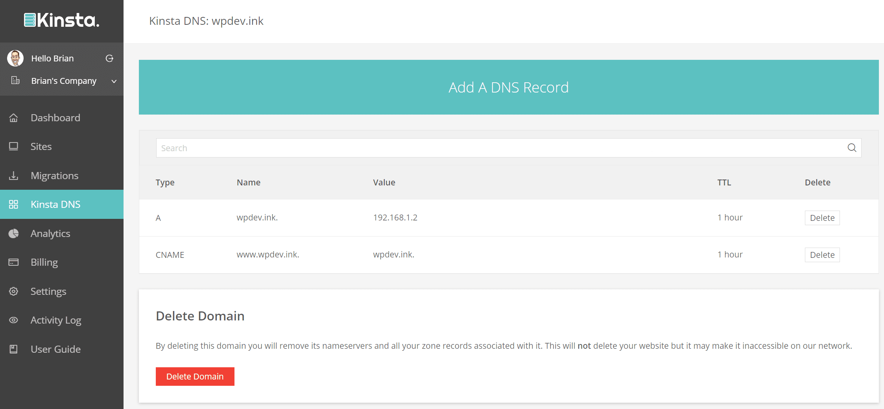Click the Value column header
884x409 pixels.
coord(384,182)
